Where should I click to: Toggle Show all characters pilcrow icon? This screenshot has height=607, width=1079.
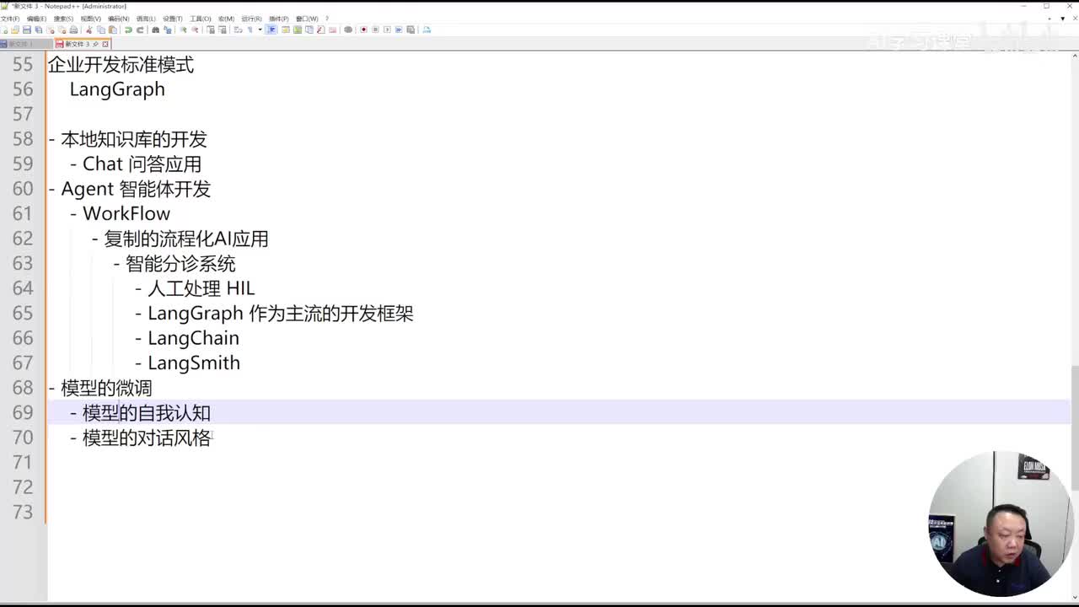[x=250, y=30]
